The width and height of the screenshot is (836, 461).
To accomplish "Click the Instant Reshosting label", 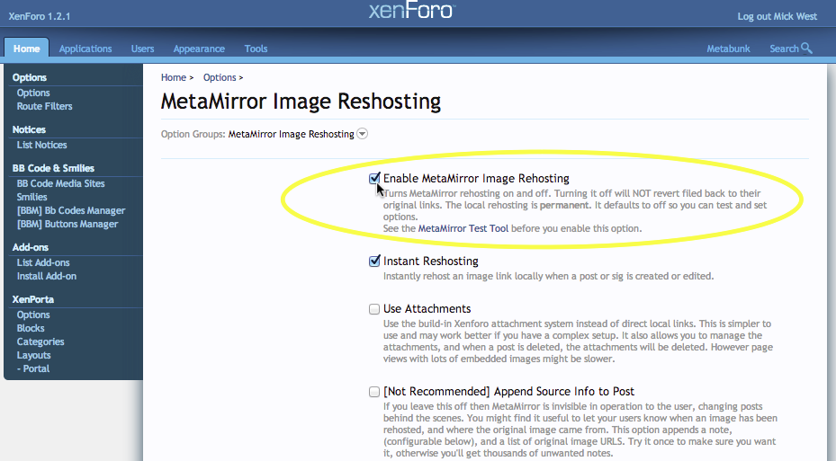I will coord(431,261).
